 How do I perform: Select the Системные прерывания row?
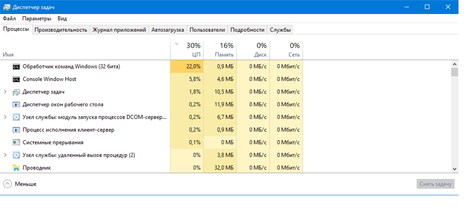click(x=152, y=142)
